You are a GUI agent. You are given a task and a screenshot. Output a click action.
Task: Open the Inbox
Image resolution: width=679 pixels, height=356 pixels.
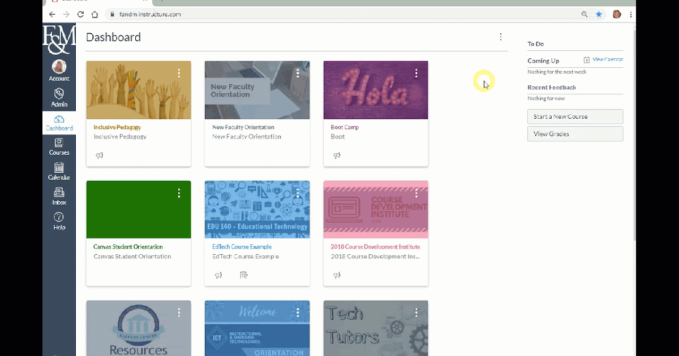tap(59, 196)
